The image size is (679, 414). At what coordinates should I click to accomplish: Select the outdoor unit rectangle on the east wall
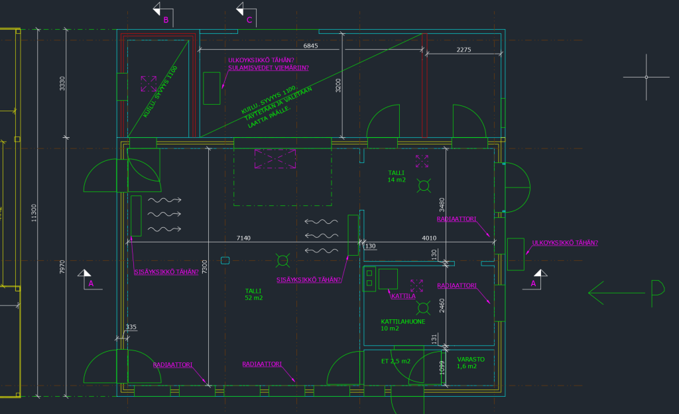point(516,254)
